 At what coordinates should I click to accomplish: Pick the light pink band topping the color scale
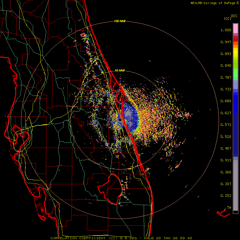click(235, 29)
